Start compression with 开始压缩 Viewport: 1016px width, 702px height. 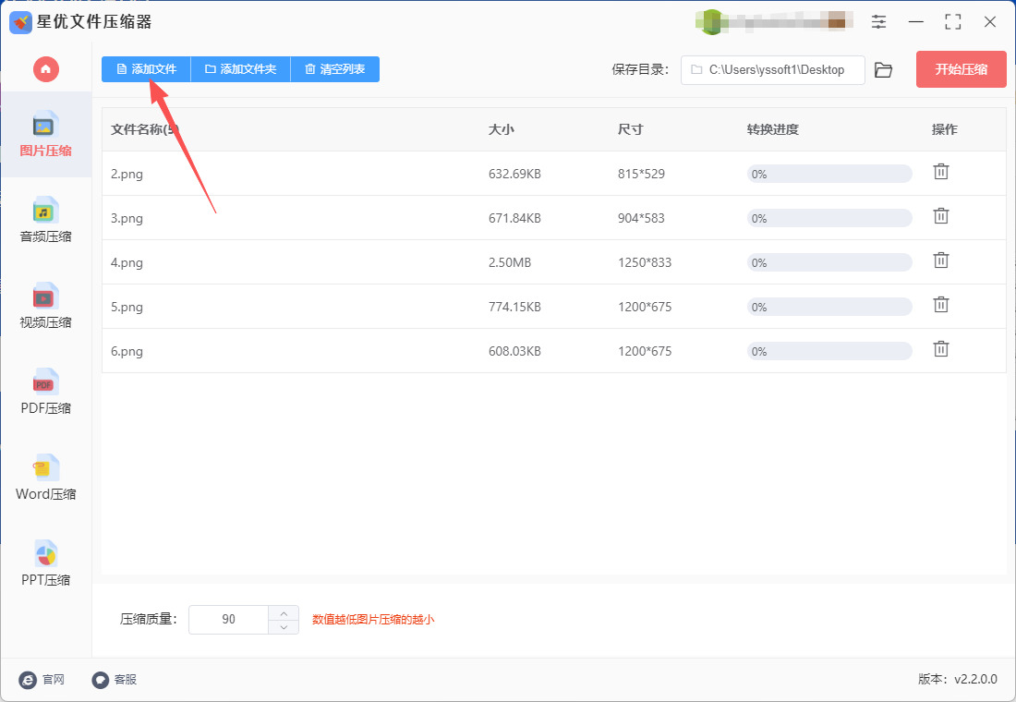(961, 69)
